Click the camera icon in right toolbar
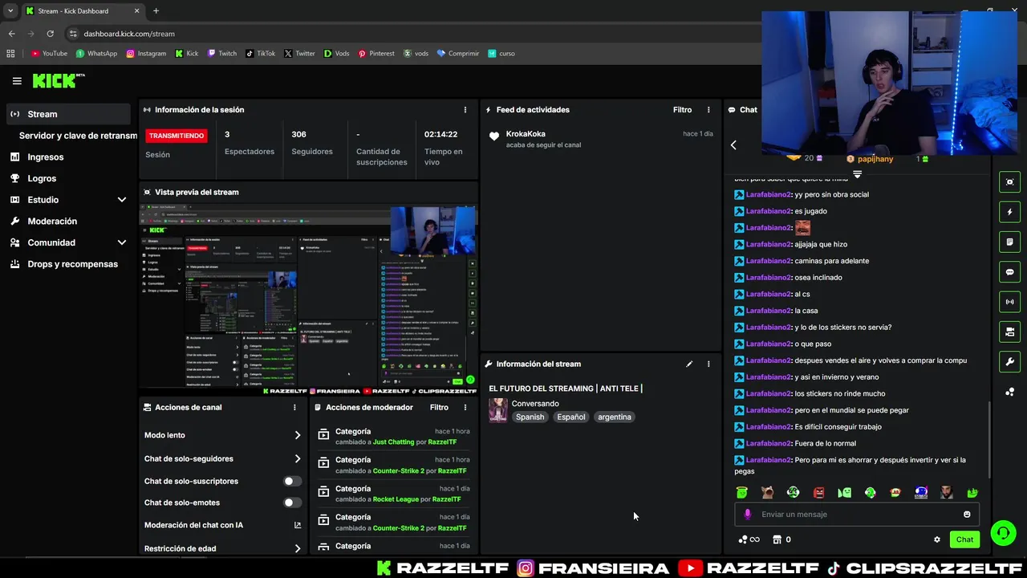Screen dimensions: 1027x578 [x=1010, y=332]
